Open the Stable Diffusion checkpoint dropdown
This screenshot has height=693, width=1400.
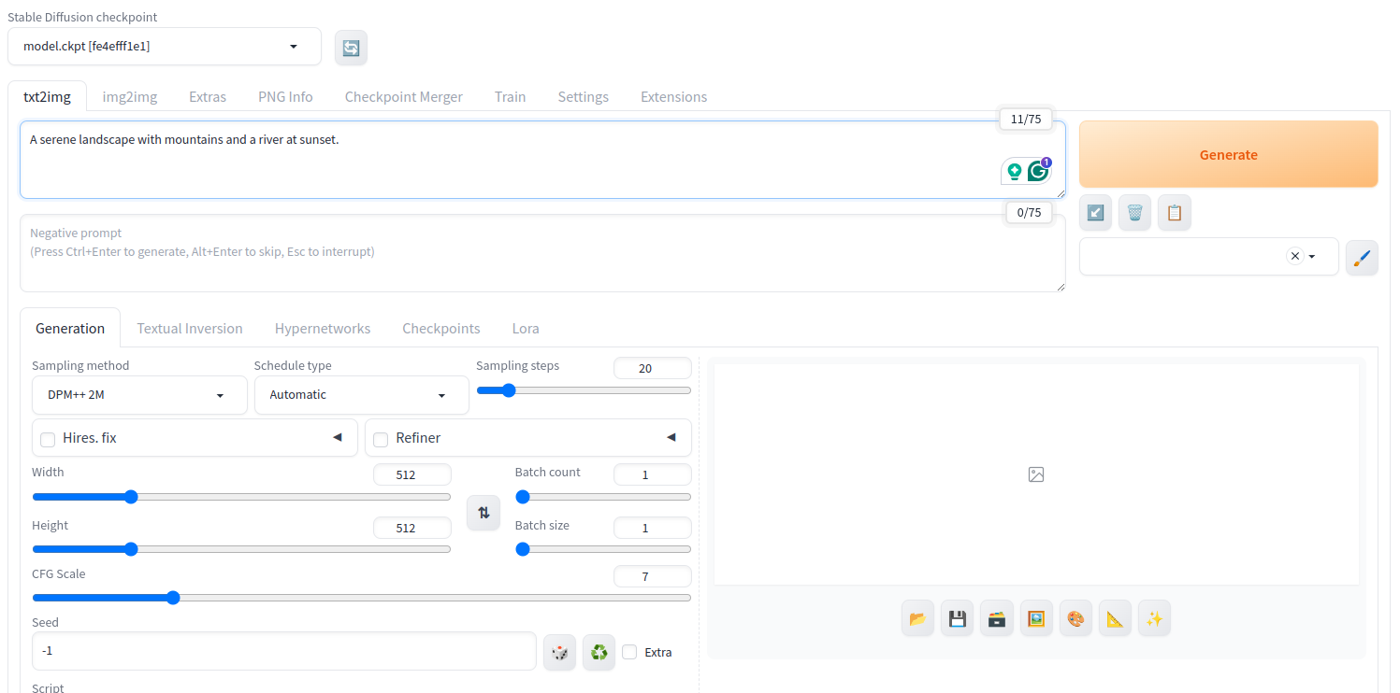[x=164, y=47]
